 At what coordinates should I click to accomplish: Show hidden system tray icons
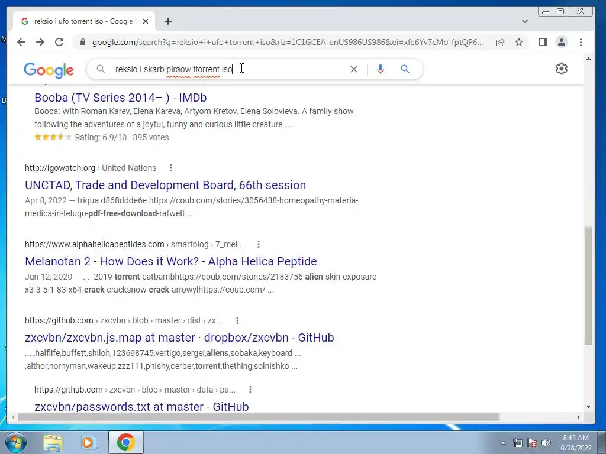coord(503,443)
